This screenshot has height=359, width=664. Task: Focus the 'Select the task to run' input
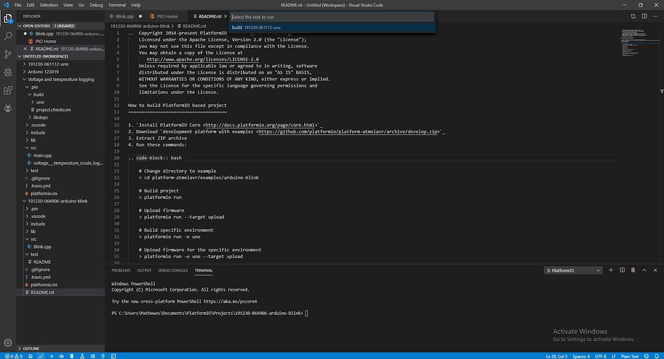[332, 17]
